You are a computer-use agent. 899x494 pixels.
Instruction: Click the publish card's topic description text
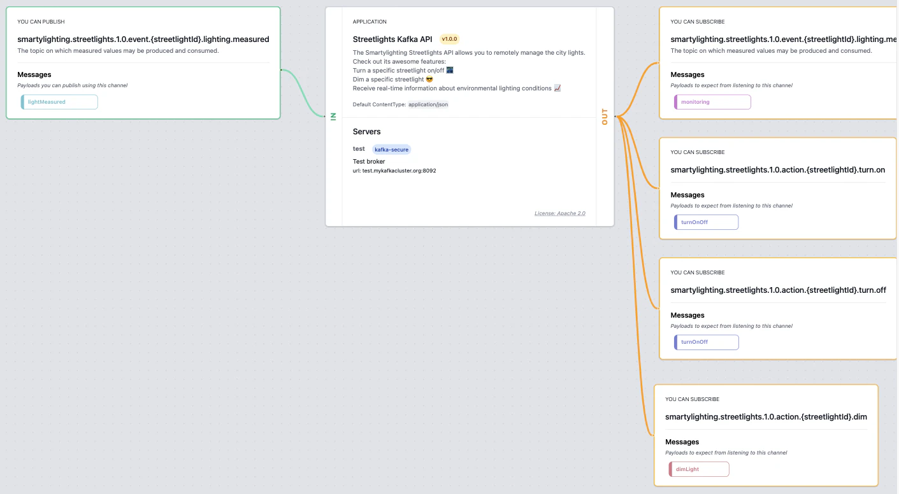click(118, 51)
